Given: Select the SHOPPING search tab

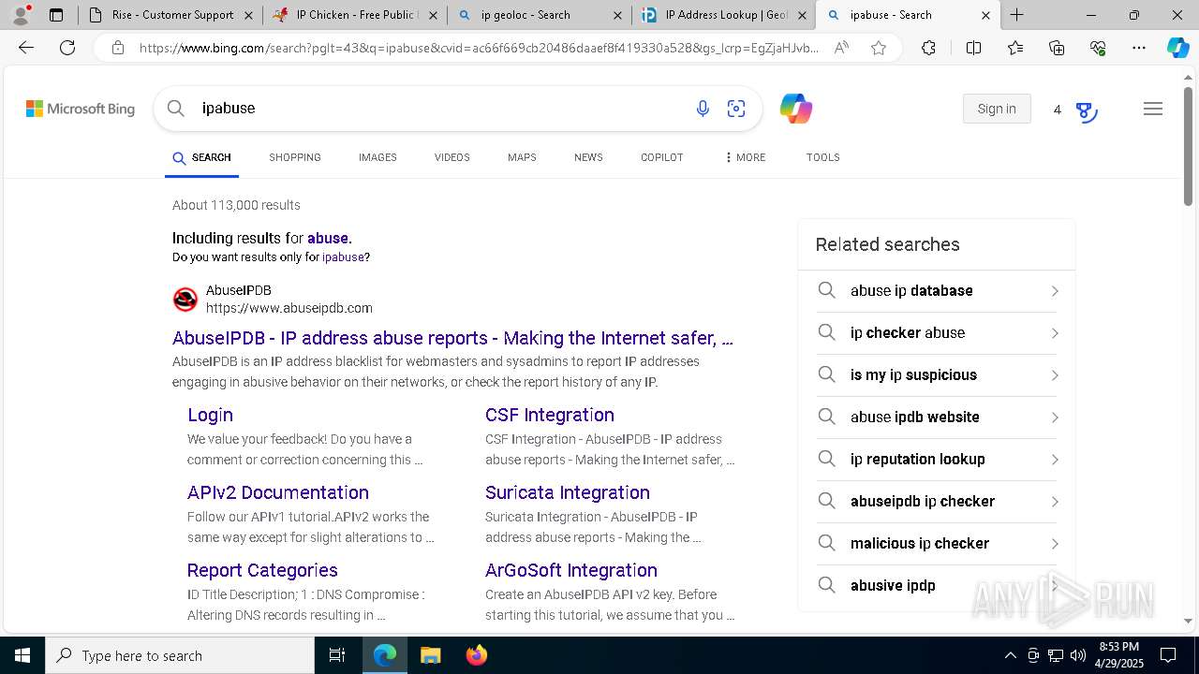Looking at the screenshot, I should click(x=295, y=157).
